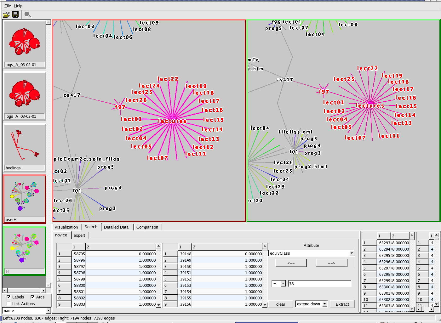Screen dimensions: 441x323
Task: Select the userH graph thumbnail
Action: pos(24,196)
